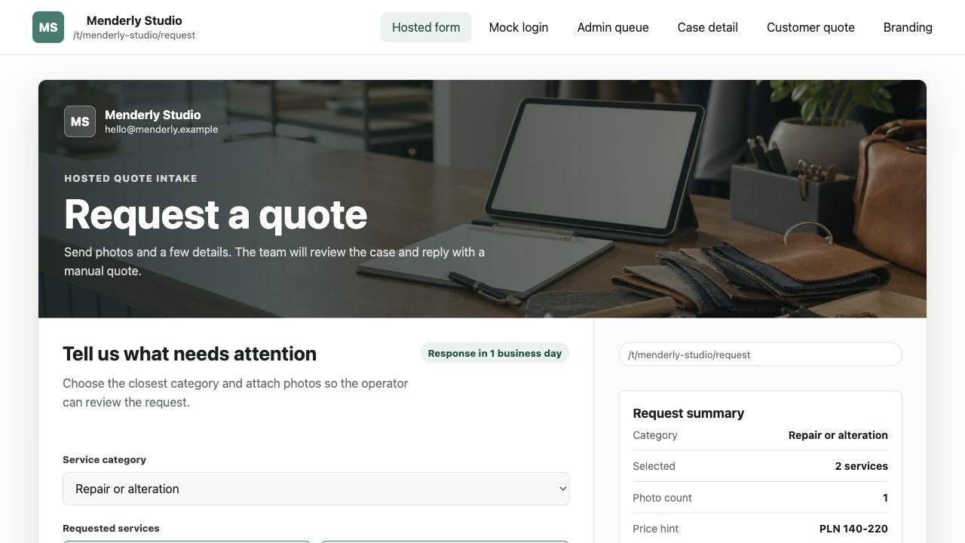Click the green MS logo in header
965x543 pixels.
(x=48, y=27)
